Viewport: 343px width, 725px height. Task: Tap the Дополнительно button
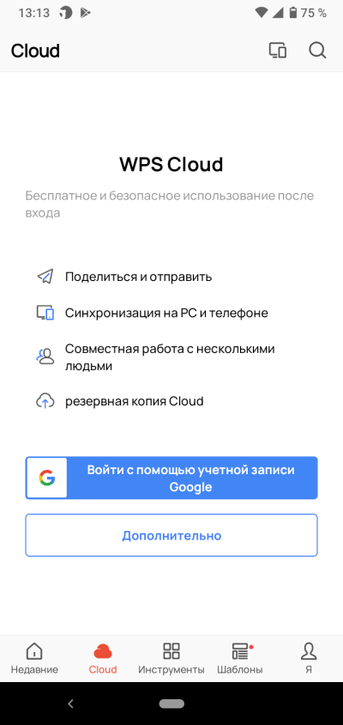(171, 535)
